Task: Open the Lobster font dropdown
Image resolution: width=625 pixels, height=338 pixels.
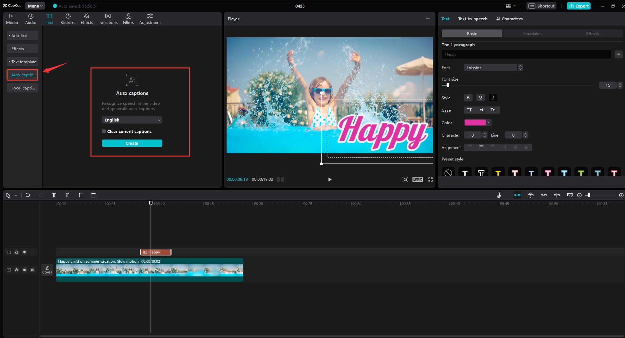Action: point(490,67)
